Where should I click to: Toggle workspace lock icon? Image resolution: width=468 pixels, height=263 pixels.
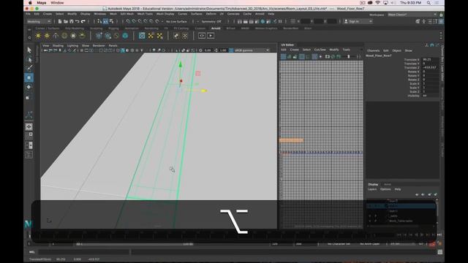tap(441, 15)
